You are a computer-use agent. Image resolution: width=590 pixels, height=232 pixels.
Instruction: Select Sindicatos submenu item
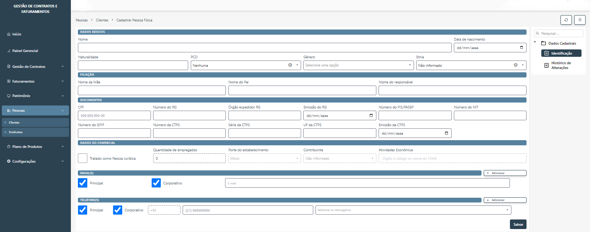[x=16, y=132]
